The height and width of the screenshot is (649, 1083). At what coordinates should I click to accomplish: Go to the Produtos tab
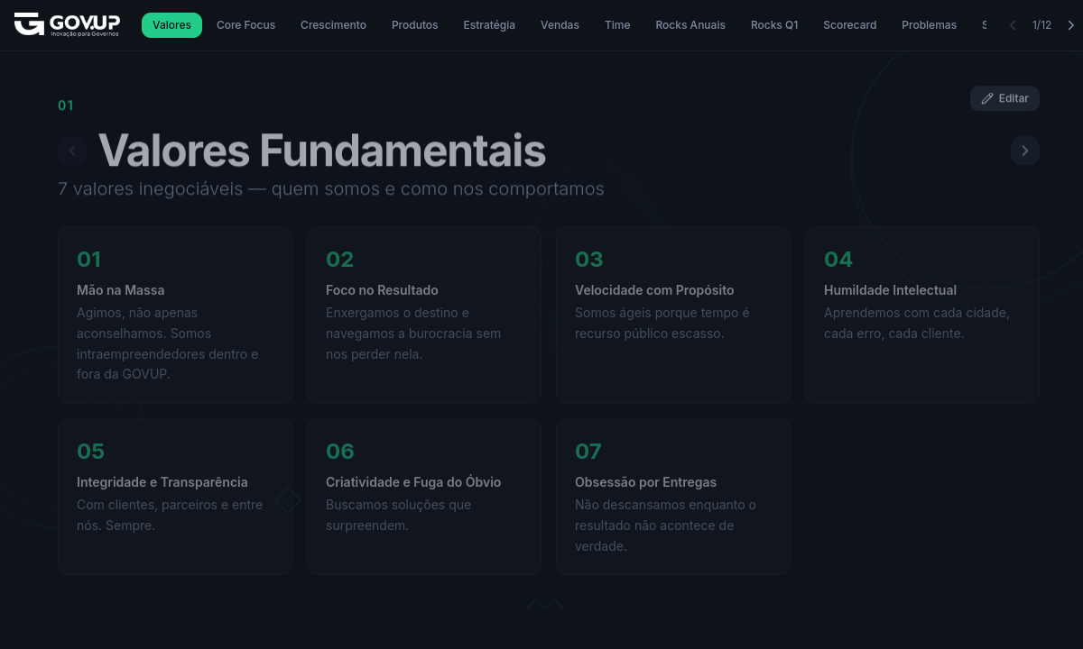414,25
